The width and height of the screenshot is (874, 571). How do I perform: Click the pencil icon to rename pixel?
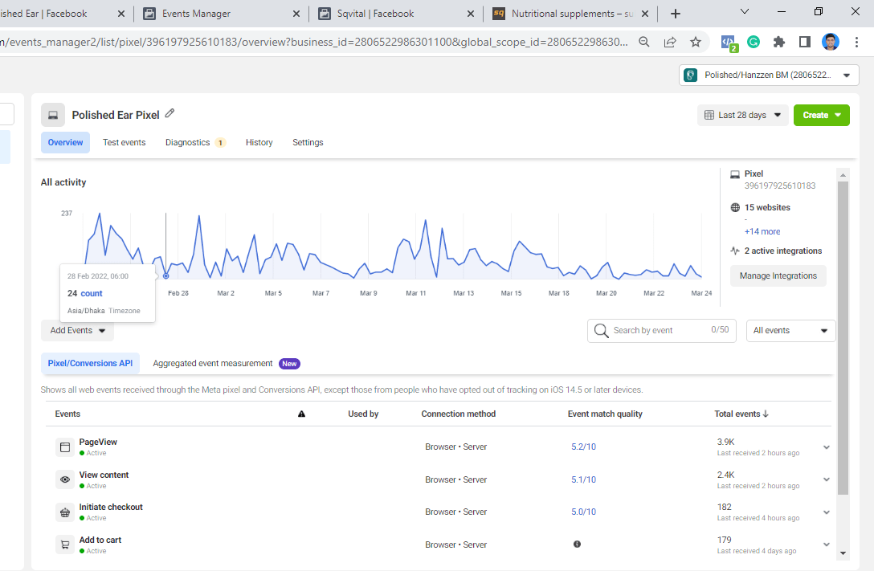coord(169,114)
